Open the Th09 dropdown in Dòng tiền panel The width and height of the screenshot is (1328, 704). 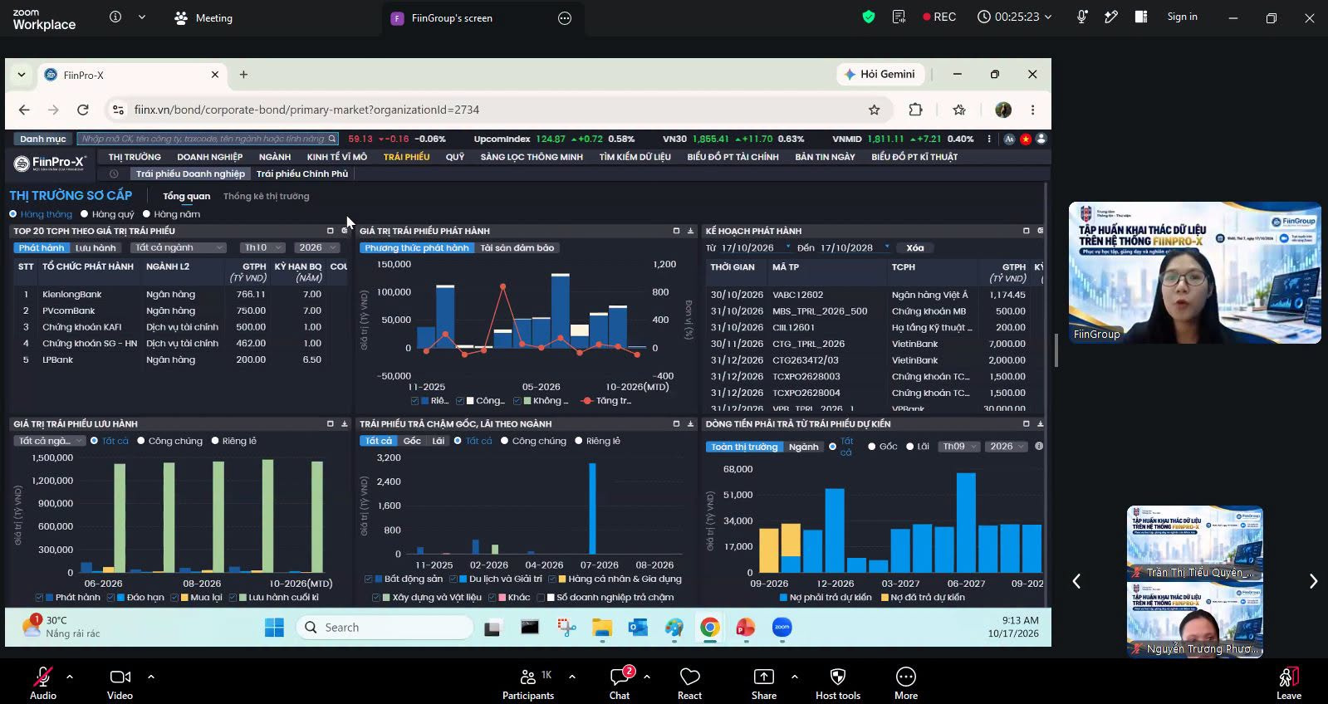pos(960,447)
